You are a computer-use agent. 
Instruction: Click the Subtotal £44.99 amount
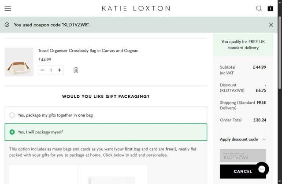[260, 67]
